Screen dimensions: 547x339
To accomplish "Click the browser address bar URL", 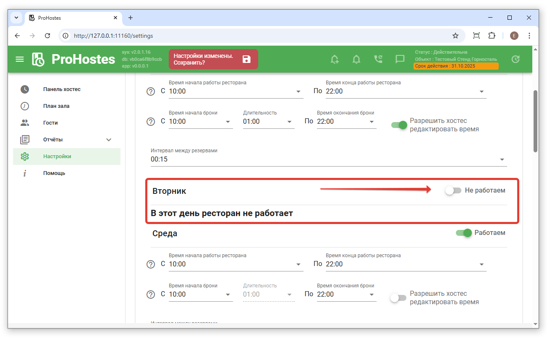I will (x=113, y=36).
